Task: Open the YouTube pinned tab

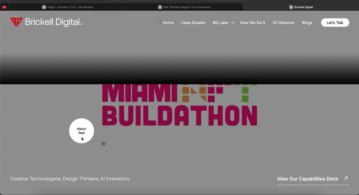Action: pos(4,7)
